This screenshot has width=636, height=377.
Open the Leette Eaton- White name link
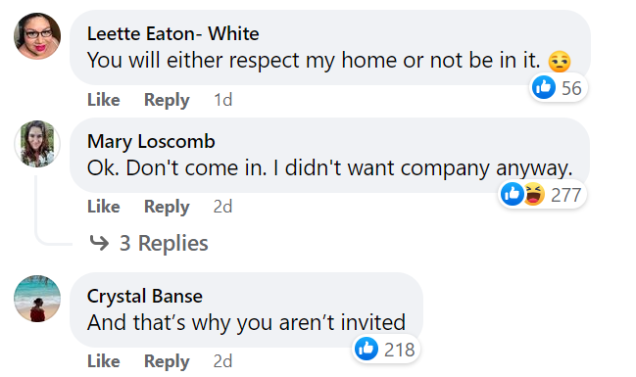tap(172, 33)
